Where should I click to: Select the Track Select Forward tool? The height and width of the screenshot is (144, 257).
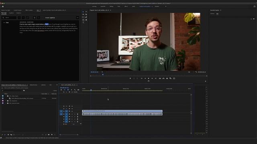coord(86,12)
